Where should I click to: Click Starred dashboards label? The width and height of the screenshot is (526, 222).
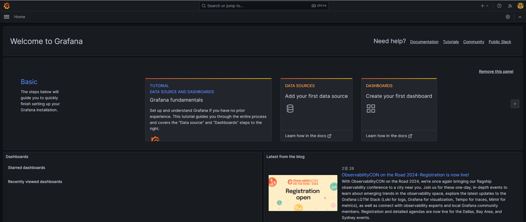pos(26,168)
